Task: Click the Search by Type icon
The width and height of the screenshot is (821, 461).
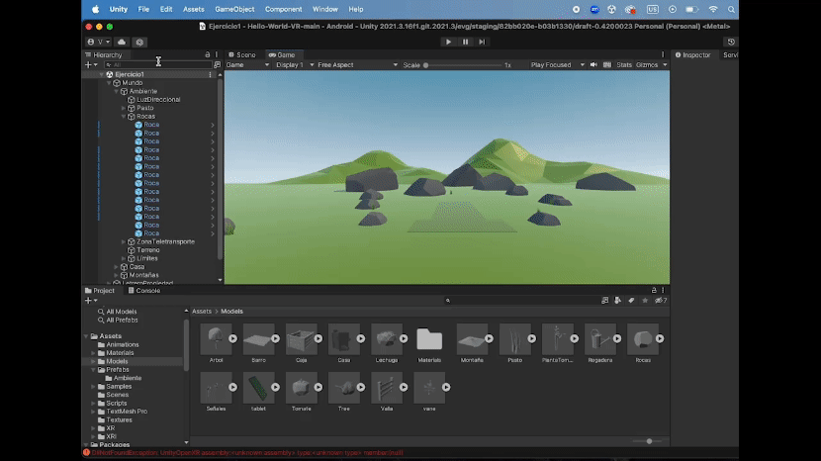Action: pos(618,301)
